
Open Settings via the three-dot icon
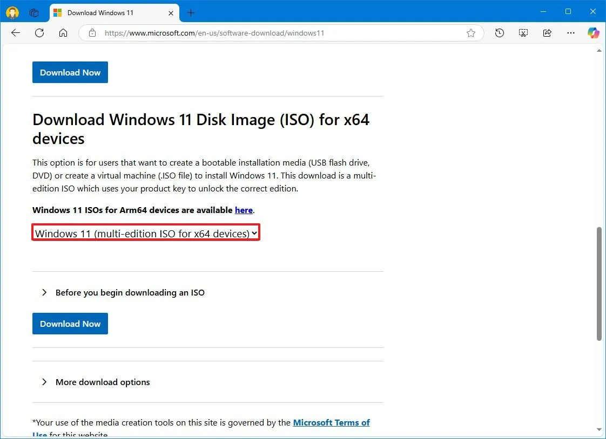[x=570, y=33]
